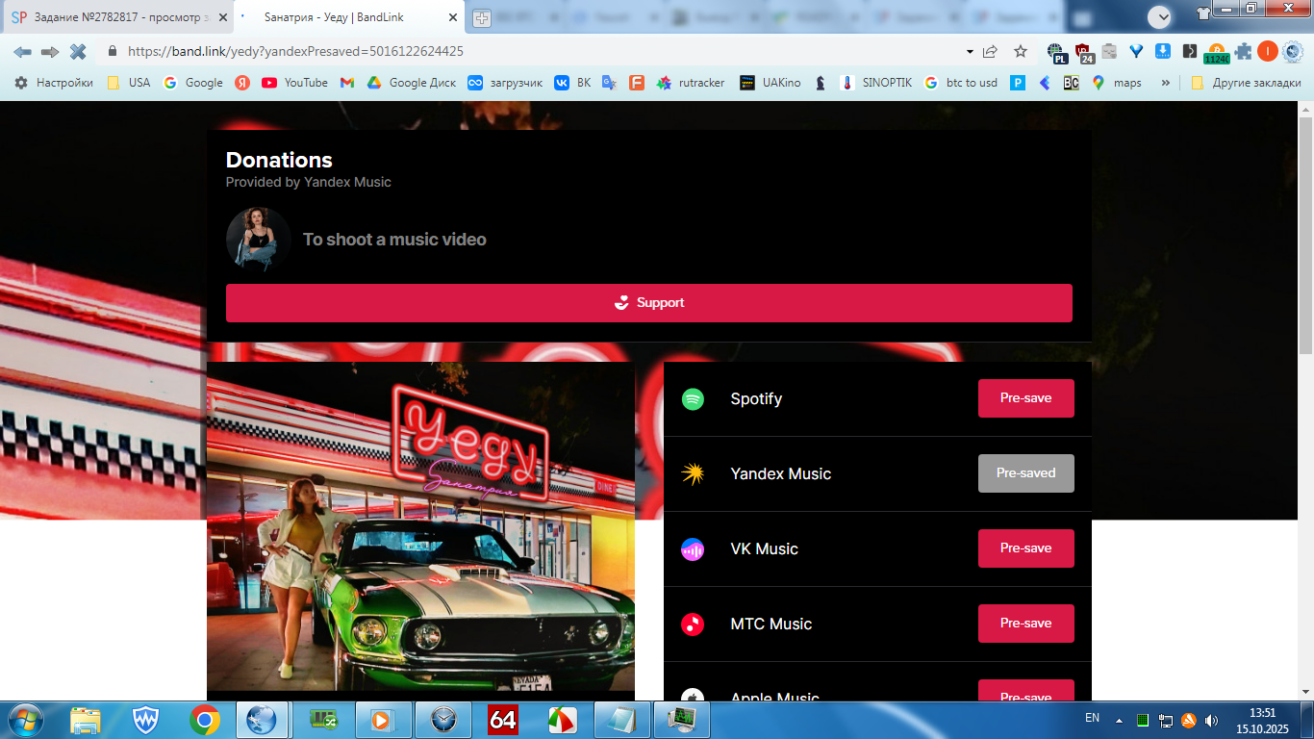Open the Extensions puzzle piece menu
Viewport: 1314px width, 739px height.
tap(1243, 51)
